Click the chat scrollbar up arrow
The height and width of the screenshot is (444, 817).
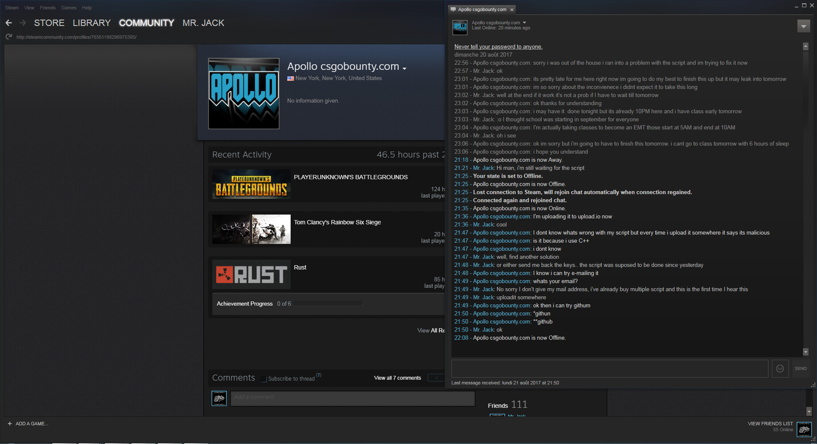pyautogui.click(x=806, y=46)
